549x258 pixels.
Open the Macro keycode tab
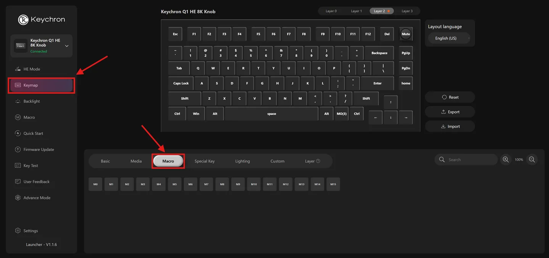168,161
